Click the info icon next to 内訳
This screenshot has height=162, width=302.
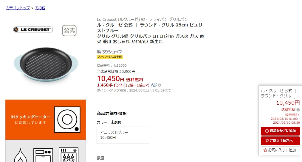(159, 85)
